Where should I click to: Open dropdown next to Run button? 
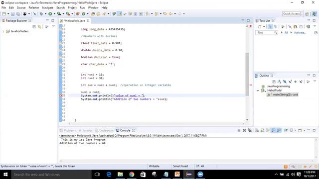54,14
